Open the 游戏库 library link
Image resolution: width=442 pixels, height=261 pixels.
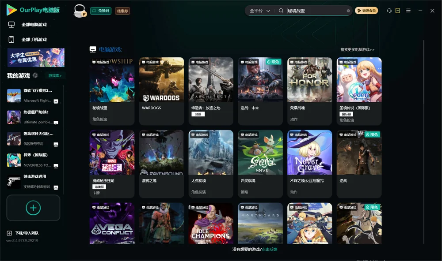(55, 76)
